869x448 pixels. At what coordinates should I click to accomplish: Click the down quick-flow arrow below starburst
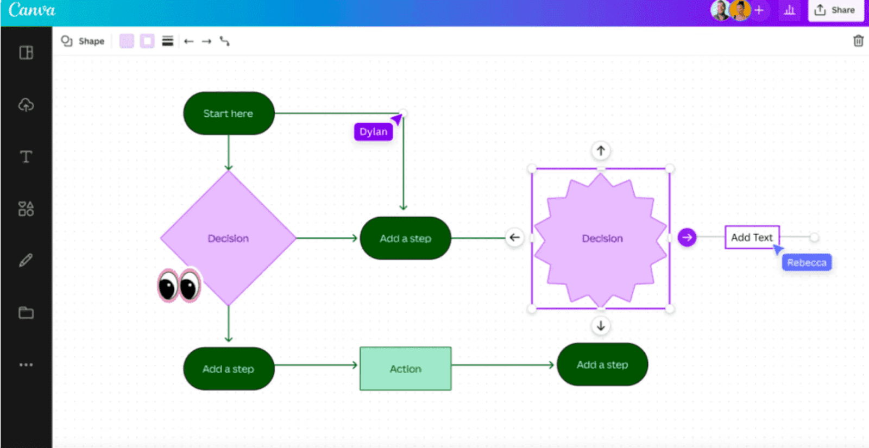point(601,326)
